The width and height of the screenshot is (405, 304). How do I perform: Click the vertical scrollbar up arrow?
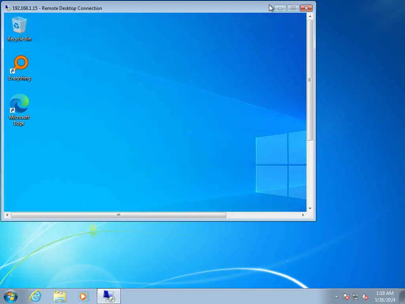(x=310, y=16)
